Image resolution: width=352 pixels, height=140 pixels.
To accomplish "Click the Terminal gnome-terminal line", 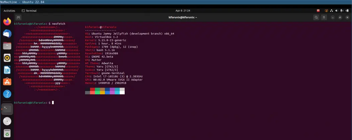I will pos(105,73).
